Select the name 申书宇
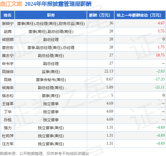This screenshot has height=156, width=166. (8, 64)
